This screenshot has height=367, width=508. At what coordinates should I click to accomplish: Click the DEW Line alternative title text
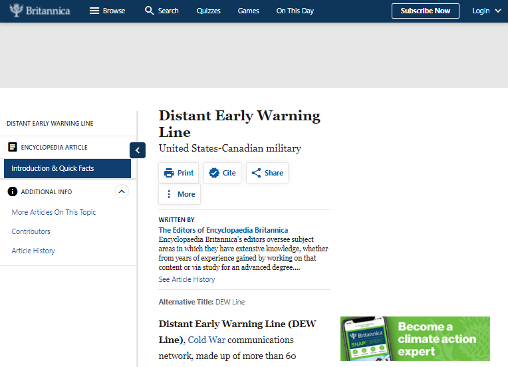pos(230,302)
